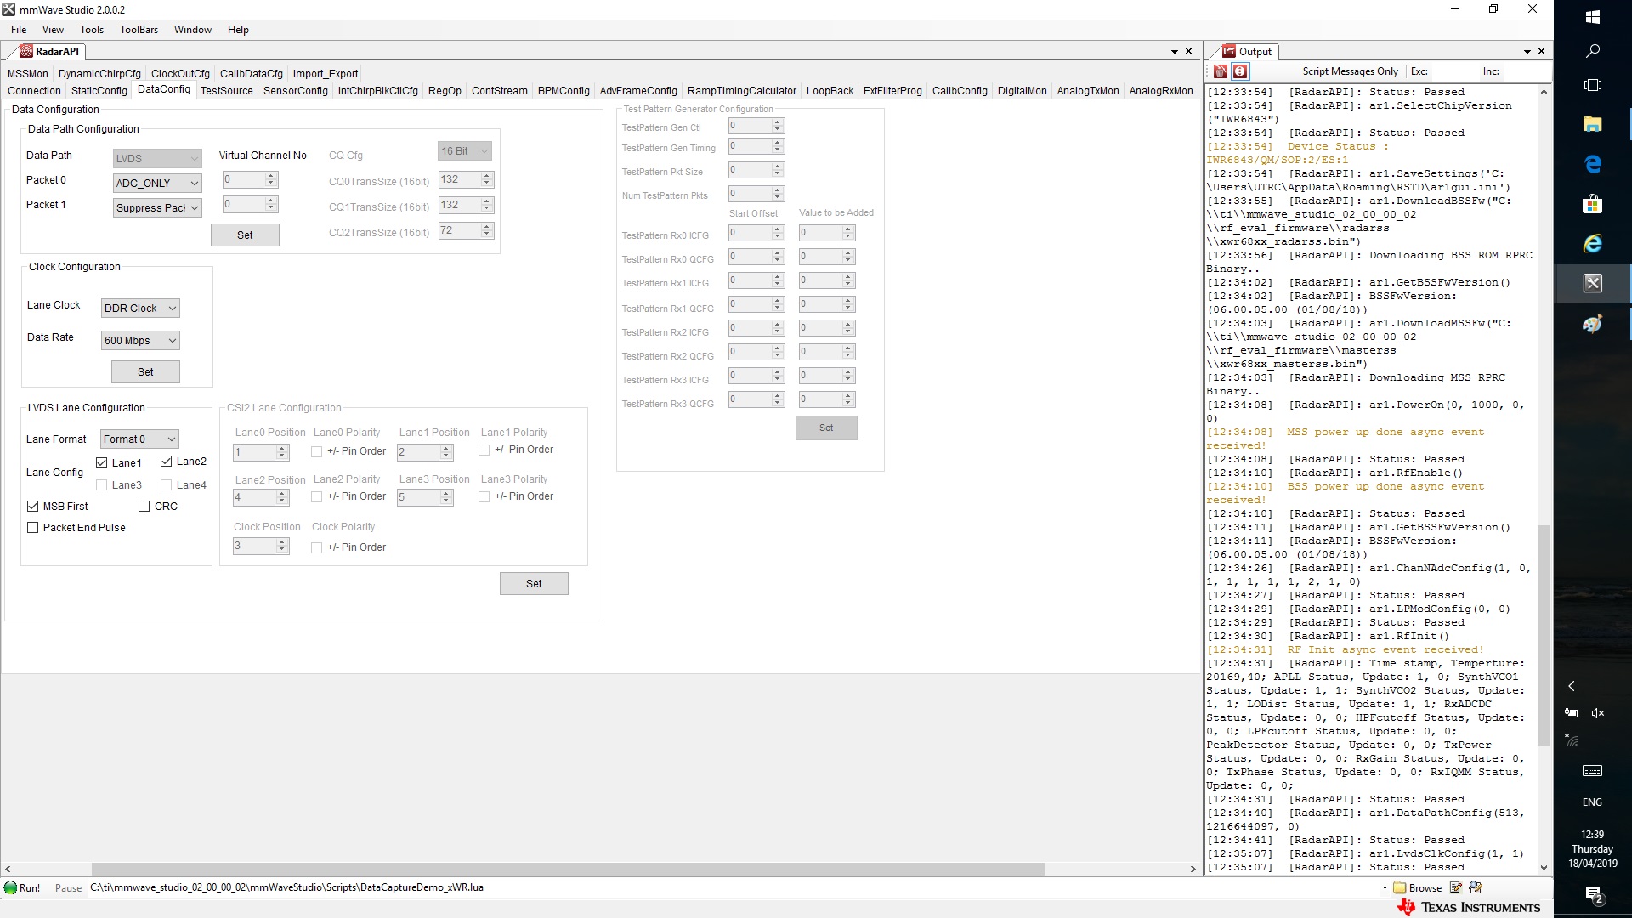
Task: Switch to the RampTimingCalculator tab
Action: (x=741, y=91)
